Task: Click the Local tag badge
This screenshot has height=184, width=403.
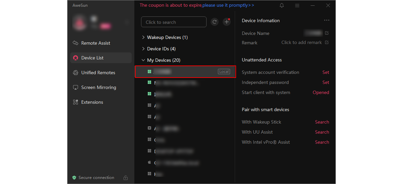Action: (x=224, y=72)
